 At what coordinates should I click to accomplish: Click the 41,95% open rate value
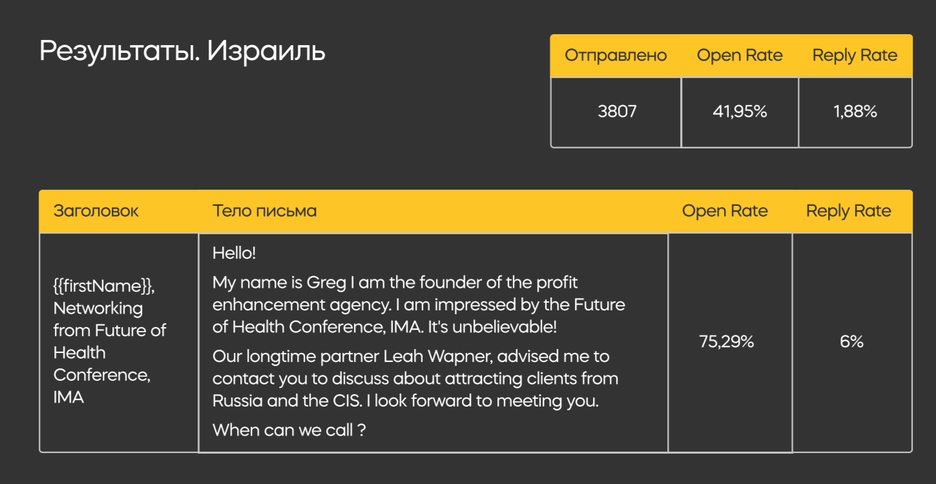click(740, 112)
